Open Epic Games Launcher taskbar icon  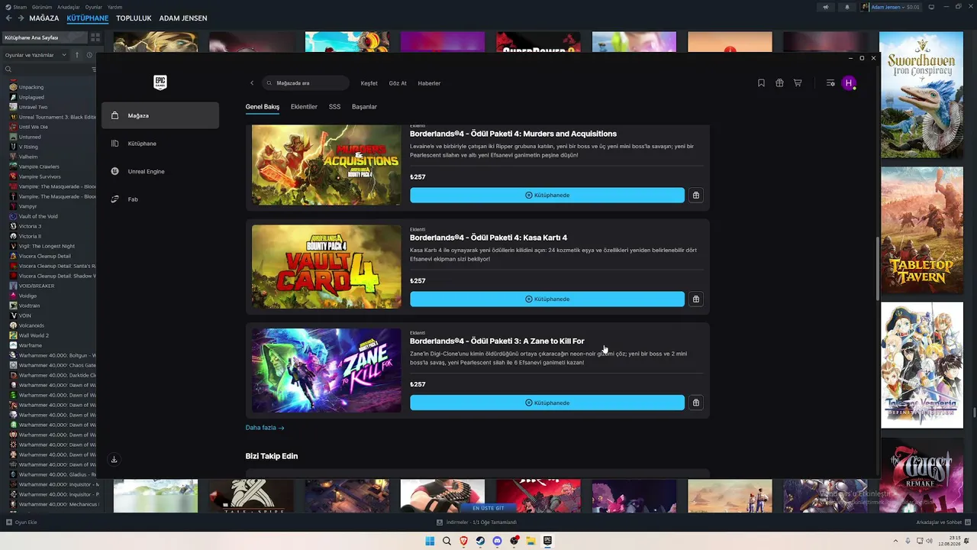pyautogui.click(x=547, y=541)
